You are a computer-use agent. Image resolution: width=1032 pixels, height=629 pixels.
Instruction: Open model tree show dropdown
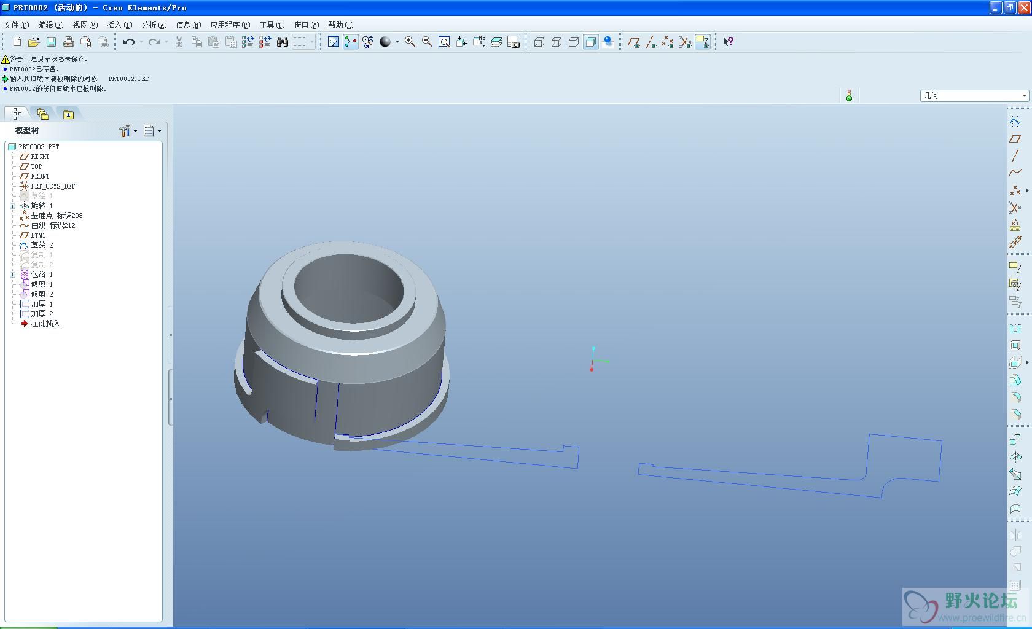[x=152, y=130]
